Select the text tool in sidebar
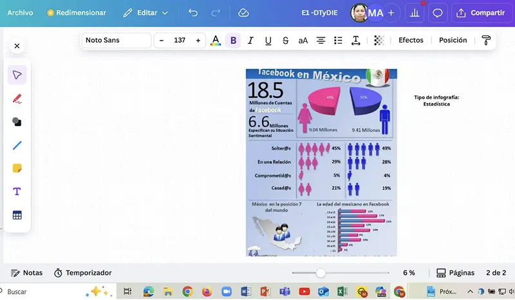This screenshot has width=515, height=300. coord(17,191)
